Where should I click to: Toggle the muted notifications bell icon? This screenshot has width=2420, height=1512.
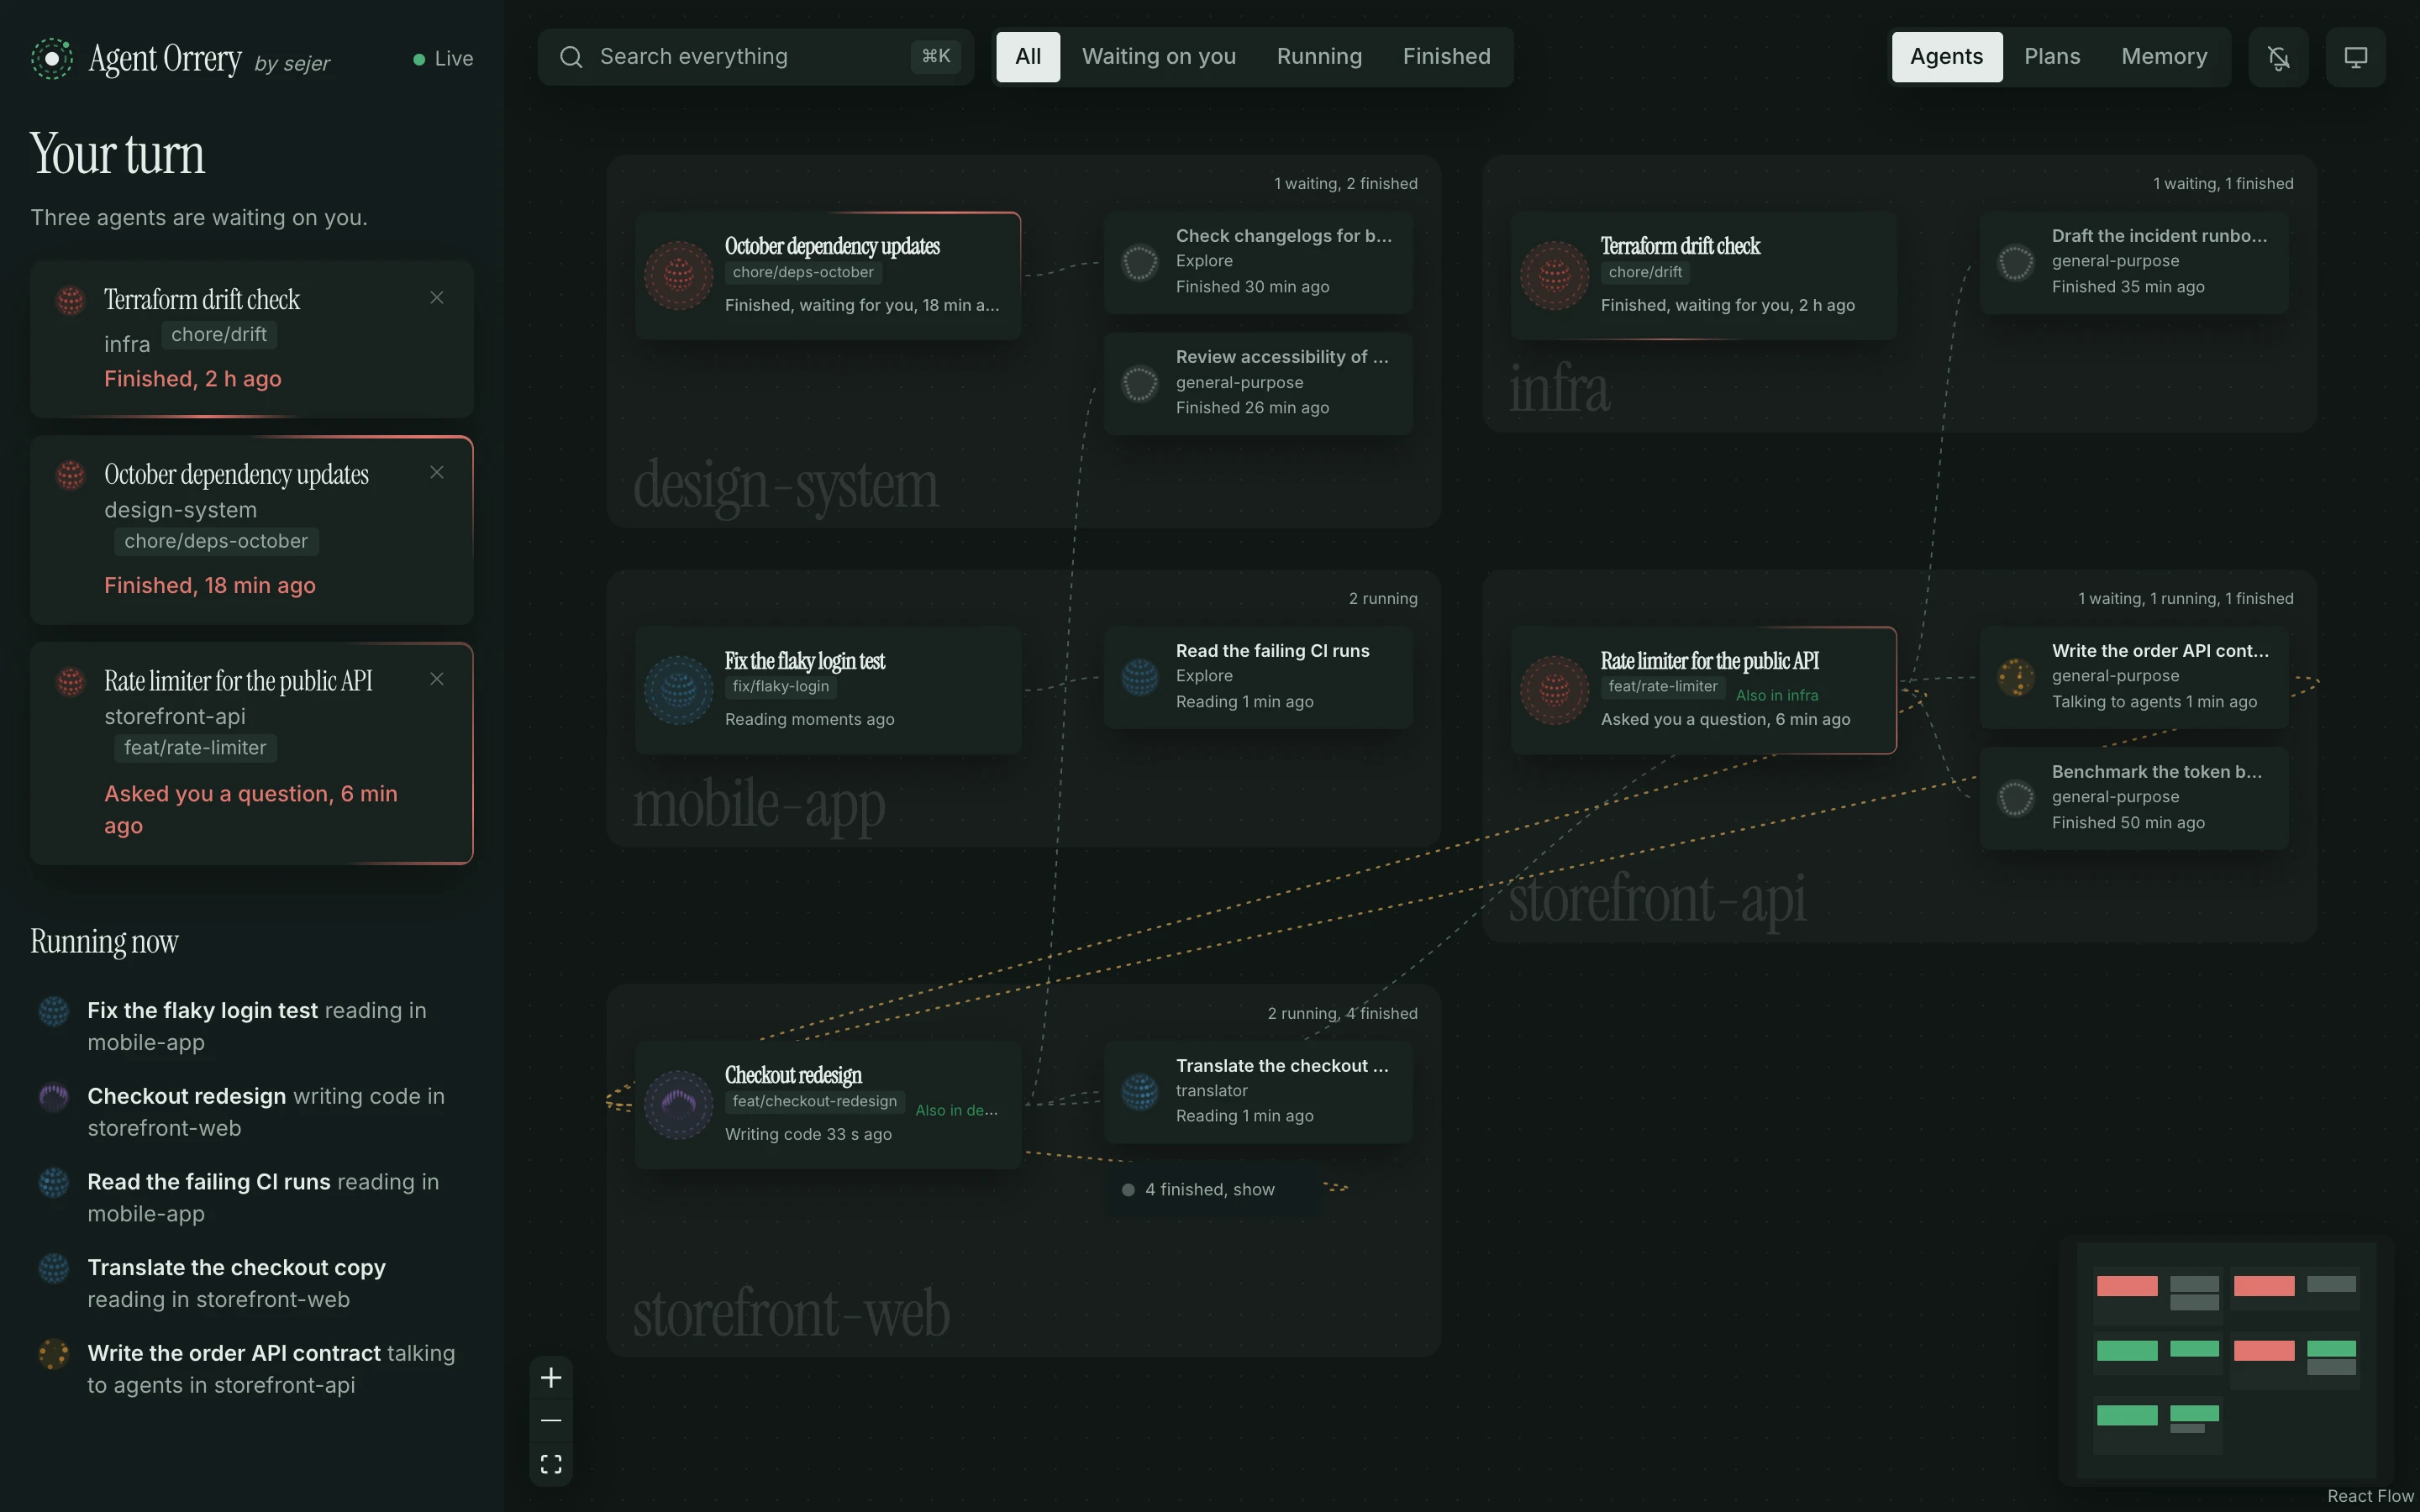tap(2278, 57)
